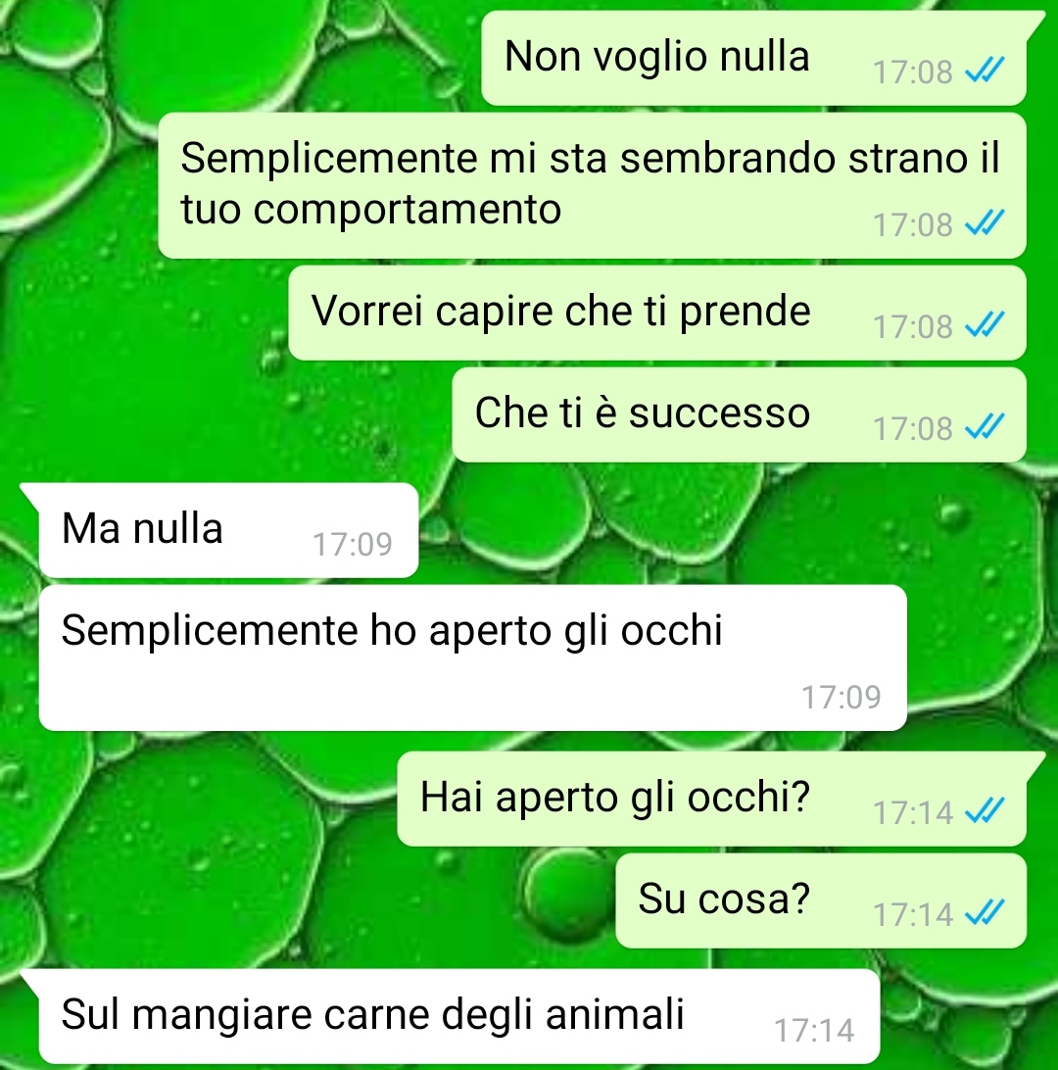Click 17:14 timestamp on 'Sul mangiare carne' message
The height and width of the screenshot is (1070, 1058).
[x=814, y=1030]
